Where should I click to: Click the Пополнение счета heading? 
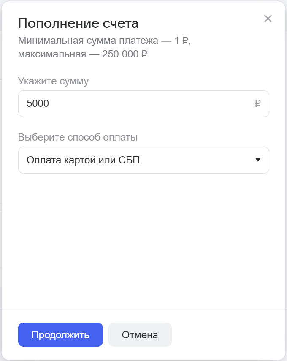coord(78,23)
